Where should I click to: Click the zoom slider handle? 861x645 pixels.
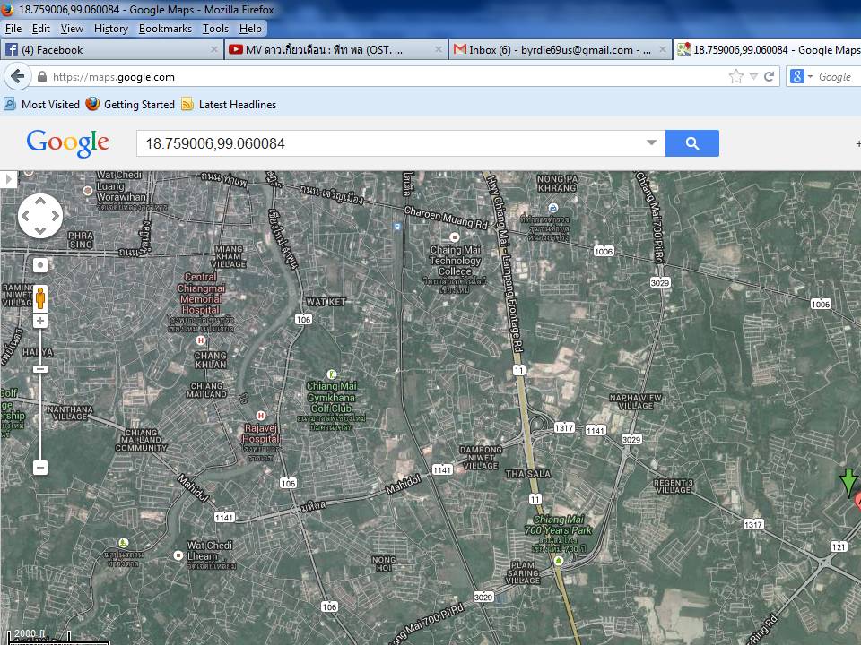tap(40, 369)
